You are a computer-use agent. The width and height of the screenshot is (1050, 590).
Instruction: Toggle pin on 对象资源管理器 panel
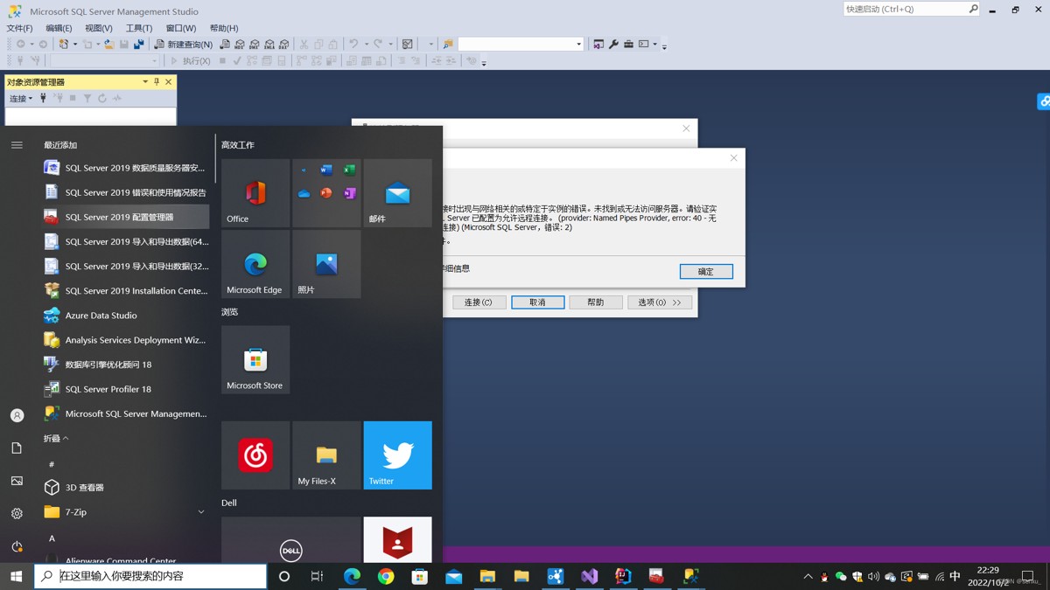(157, 81)
